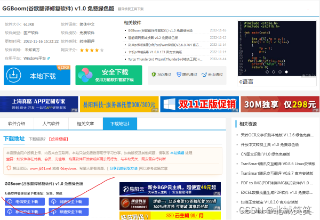Select the fifth grey rating star
The image size is (320, 220).
pyautogui.click(x=102, y=50)
